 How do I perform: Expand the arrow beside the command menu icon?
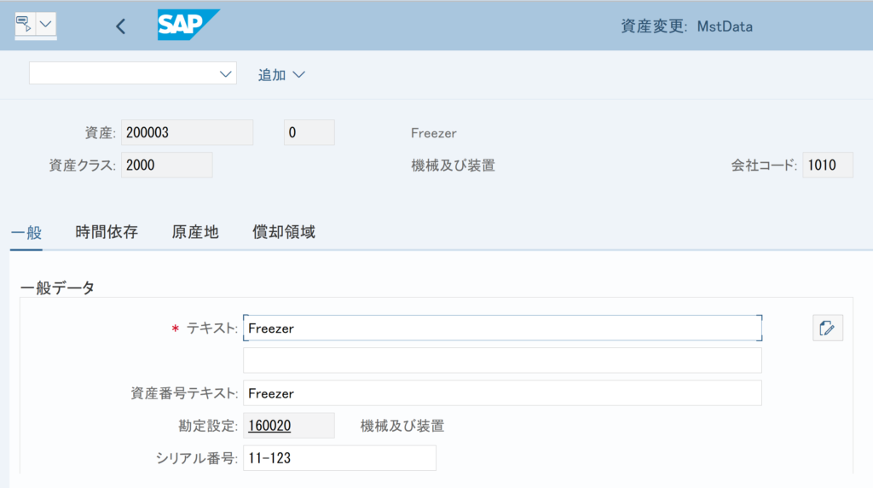tap(46, 25)
